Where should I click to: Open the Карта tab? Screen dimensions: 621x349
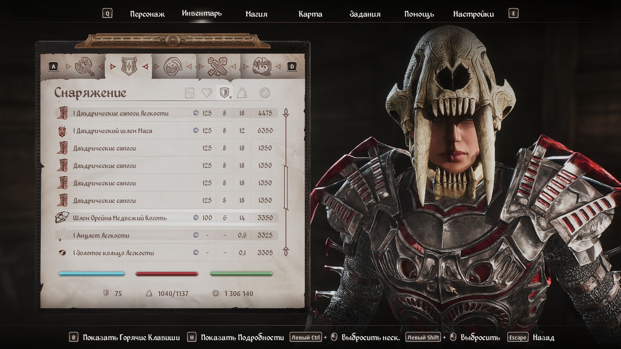[x=310, y=14]
